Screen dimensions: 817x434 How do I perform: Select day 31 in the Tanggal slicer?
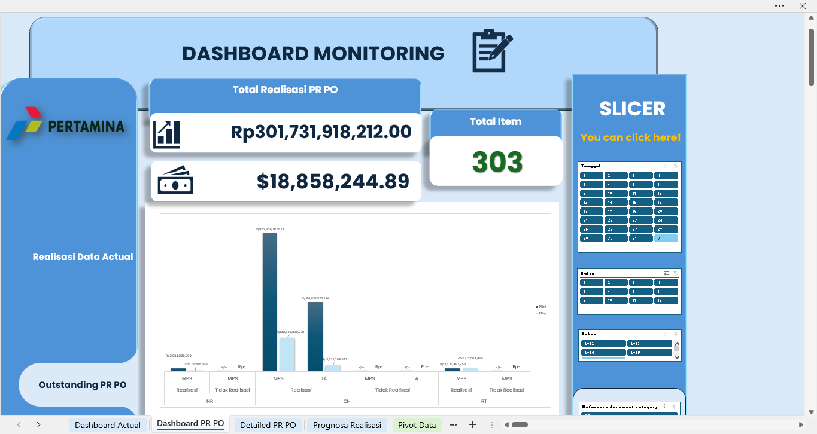641,239
